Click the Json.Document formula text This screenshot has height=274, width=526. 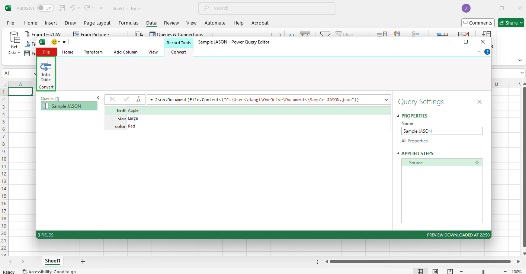pos(254,100)
